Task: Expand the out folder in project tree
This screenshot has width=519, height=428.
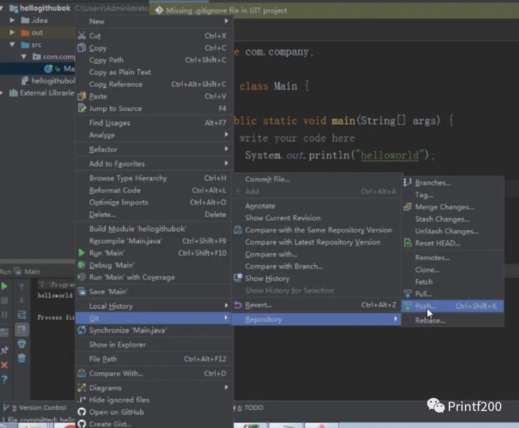Action: 12,33
